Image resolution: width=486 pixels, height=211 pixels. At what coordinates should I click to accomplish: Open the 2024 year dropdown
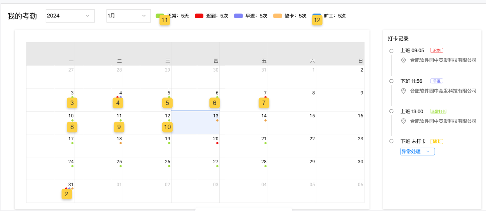point(70,16)
